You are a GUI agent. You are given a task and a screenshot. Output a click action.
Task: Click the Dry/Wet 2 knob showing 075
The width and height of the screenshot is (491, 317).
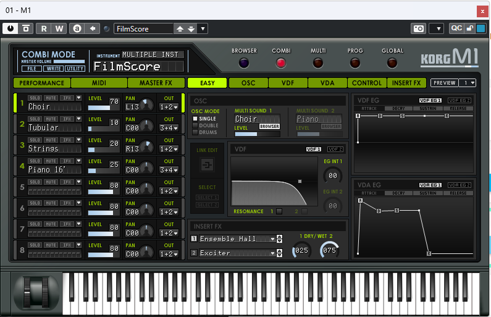pyautogui.click(x=329, y=250)
